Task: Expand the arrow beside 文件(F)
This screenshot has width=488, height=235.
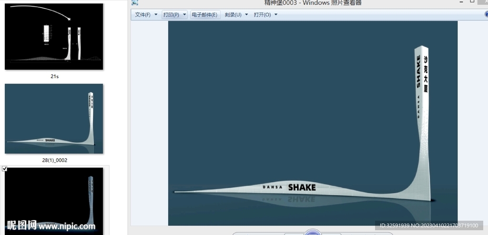Action: [x=156, y=14]
